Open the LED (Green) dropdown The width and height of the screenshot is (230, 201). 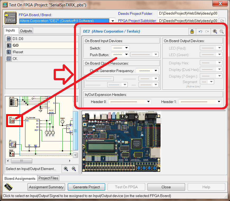click(219, 55)
